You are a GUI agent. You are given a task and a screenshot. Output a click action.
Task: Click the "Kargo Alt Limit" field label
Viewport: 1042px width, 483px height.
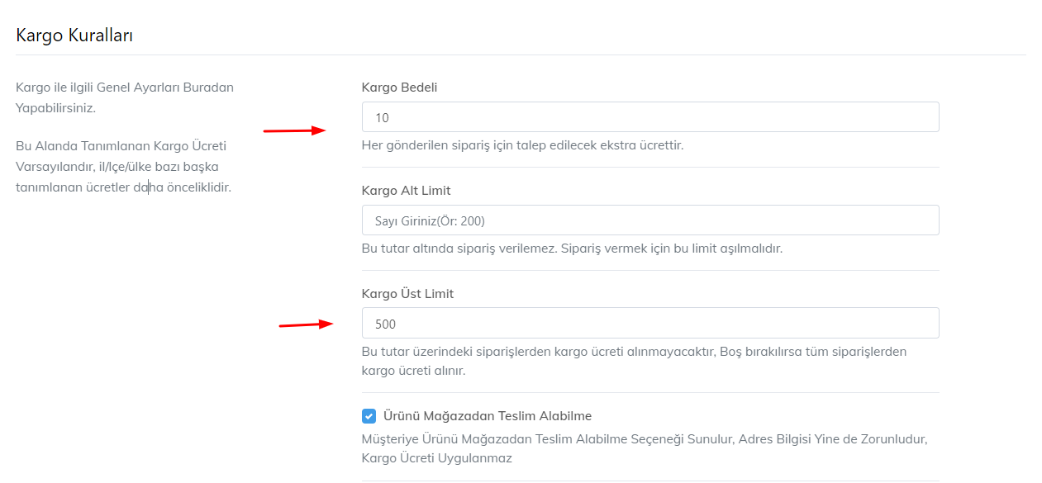point(406,191)
